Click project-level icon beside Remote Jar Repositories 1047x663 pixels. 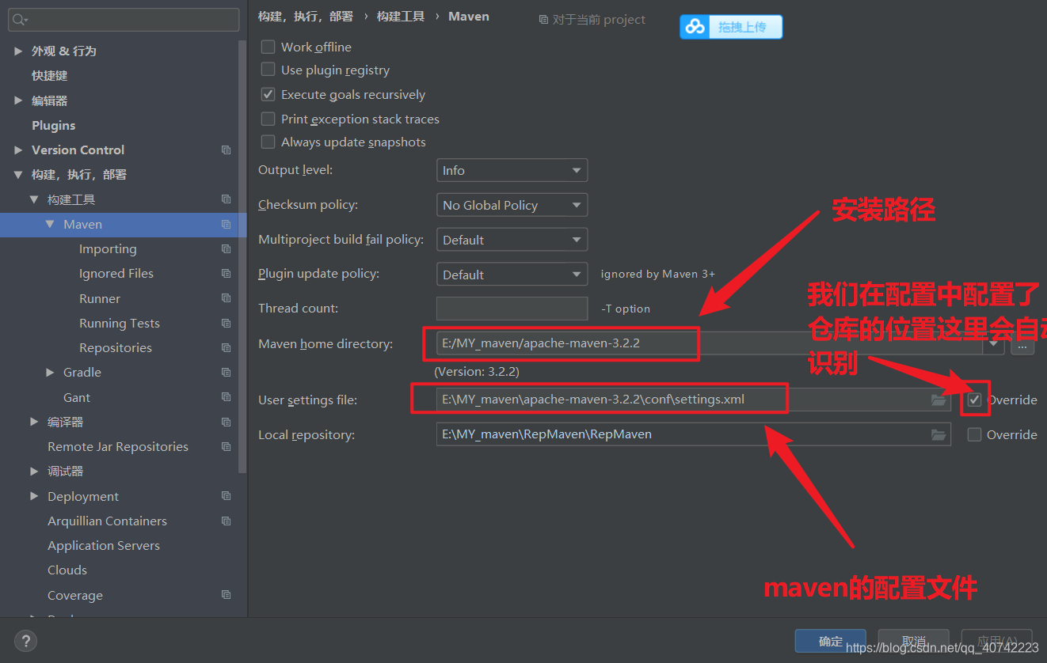pos(227,446)
